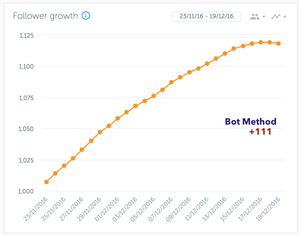Click the 05/12/2016 x-axis date label

click(x=143, y=209)
